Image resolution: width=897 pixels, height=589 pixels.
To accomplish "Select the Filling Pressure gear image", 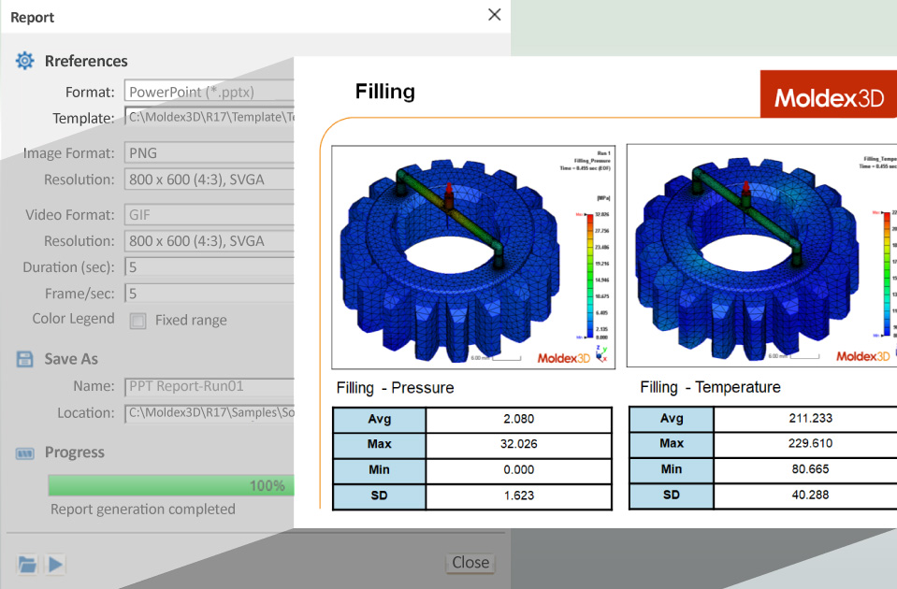I will pos(472,255).
